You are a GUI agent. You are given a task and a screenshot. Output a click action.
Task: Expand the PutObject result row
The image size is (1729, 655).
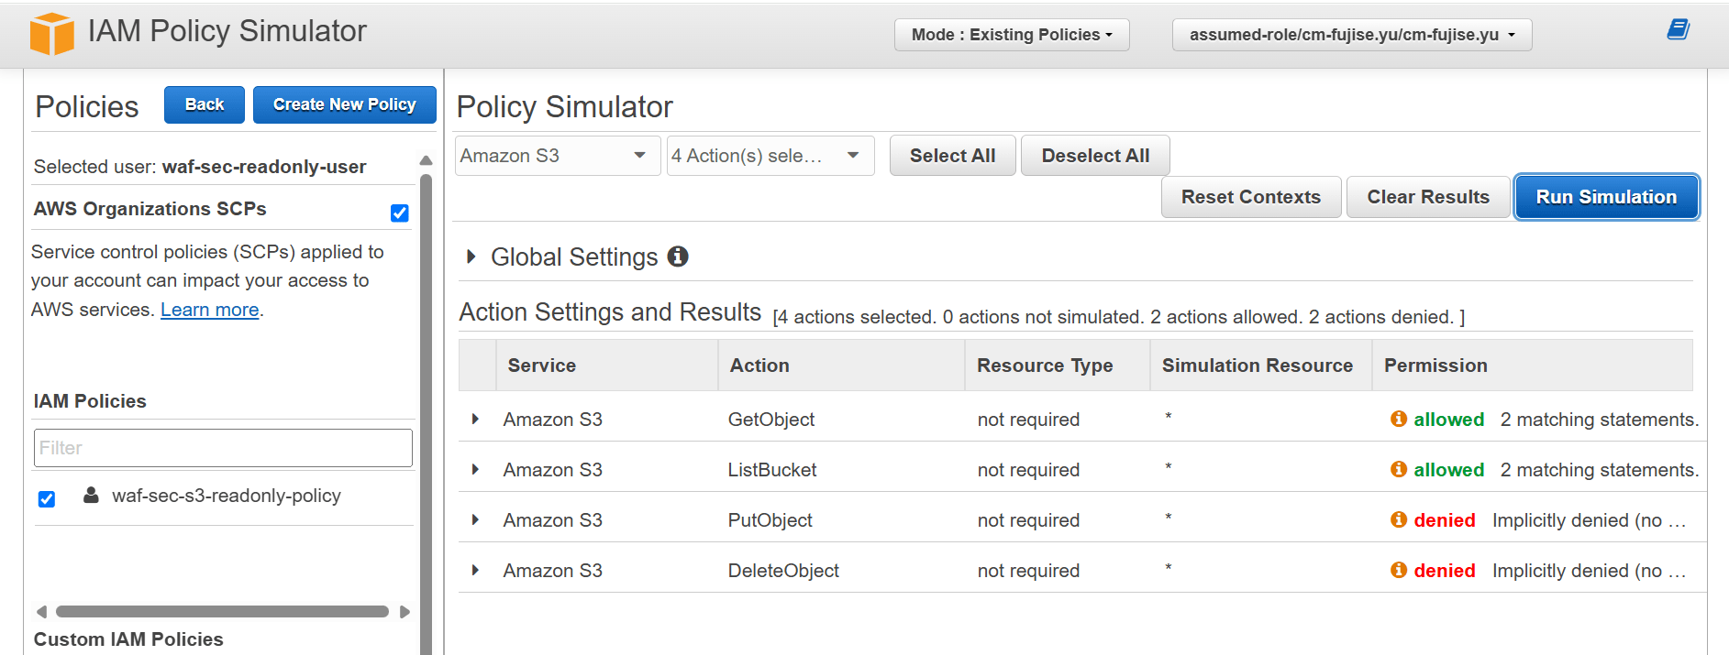(475, 519)
